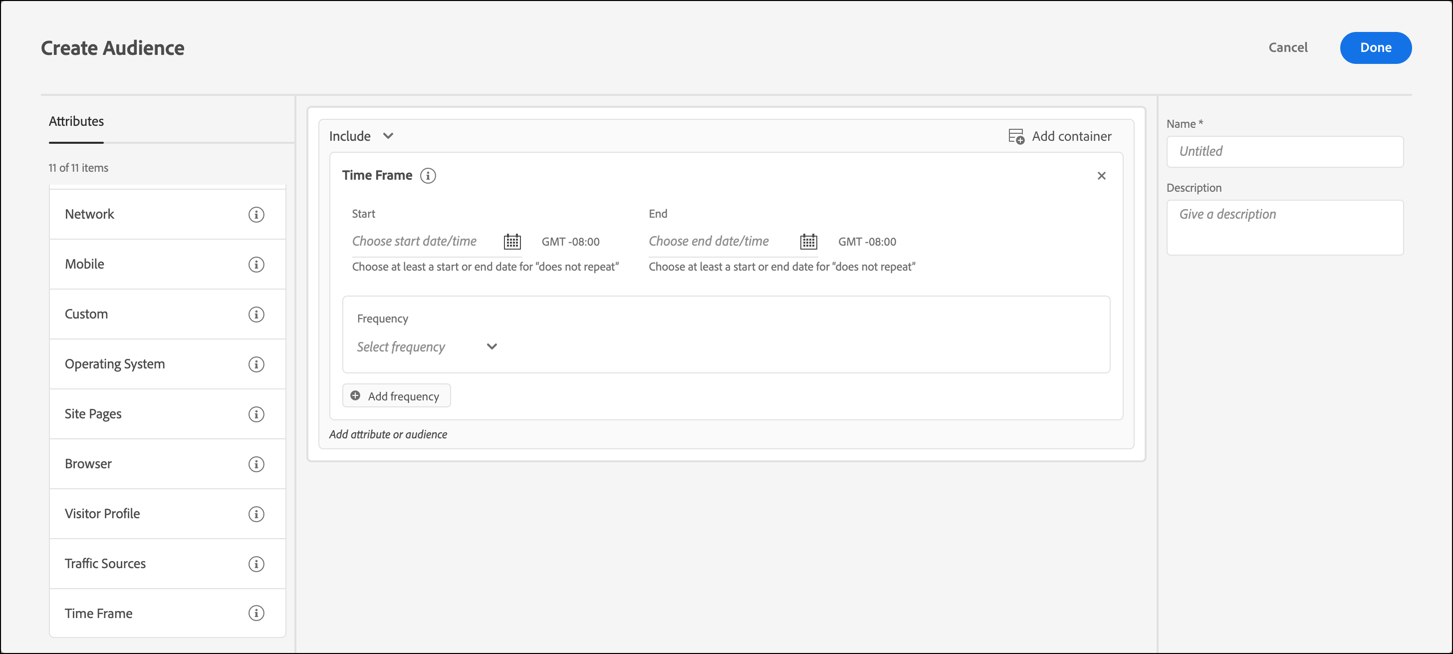
Task: Cancel audience creation
Action: [1287, 47]
